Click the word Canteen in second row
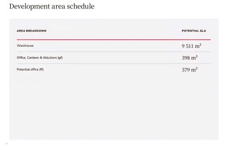Screen dimensions: 228x148 [x=33, y=58]
